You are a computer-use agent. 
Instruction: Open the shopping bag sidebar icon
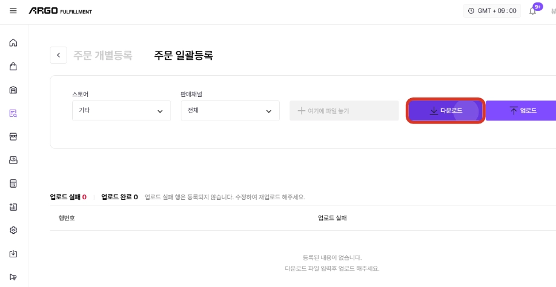pos(13,66)
